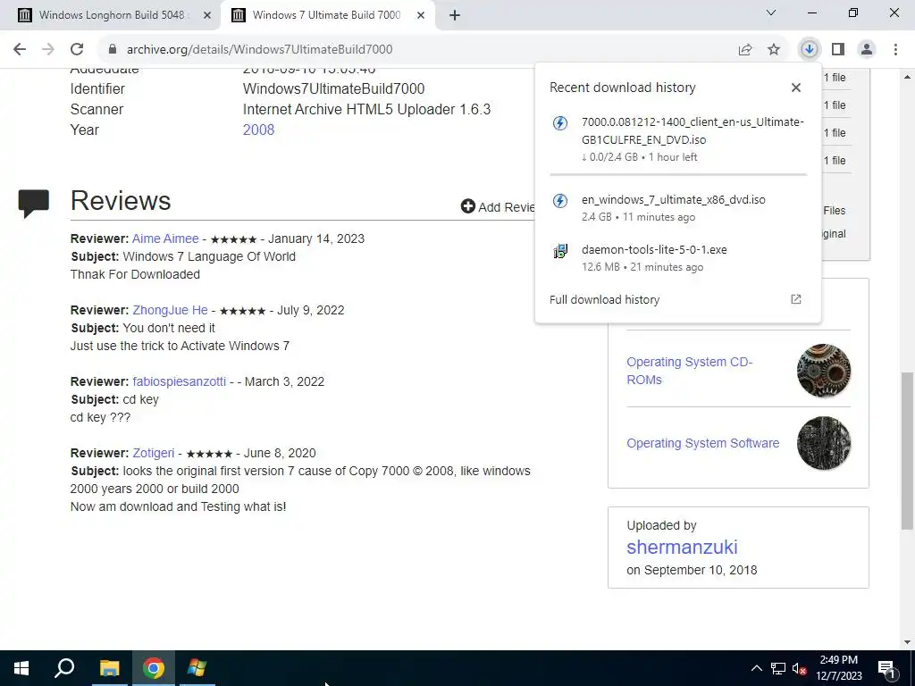Reload the archive.org page
This screenshot has height=686, width=915.
(77, 50)
